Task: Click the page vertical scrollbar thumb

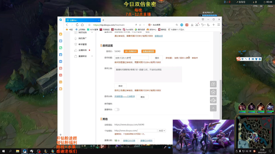Action: tap(221, 100)
